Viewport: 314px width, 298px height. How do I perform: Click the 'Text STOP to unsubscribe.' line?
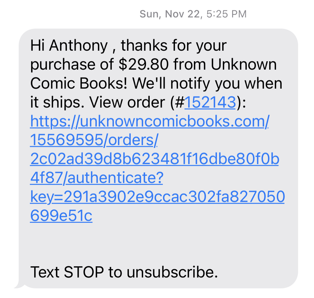[124, 272]
